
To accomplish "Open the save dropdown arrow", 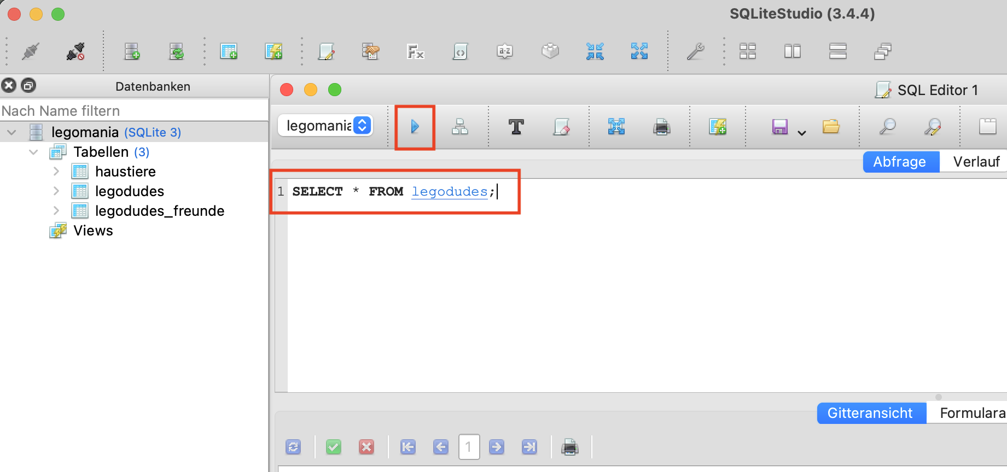I will point(802,133).
